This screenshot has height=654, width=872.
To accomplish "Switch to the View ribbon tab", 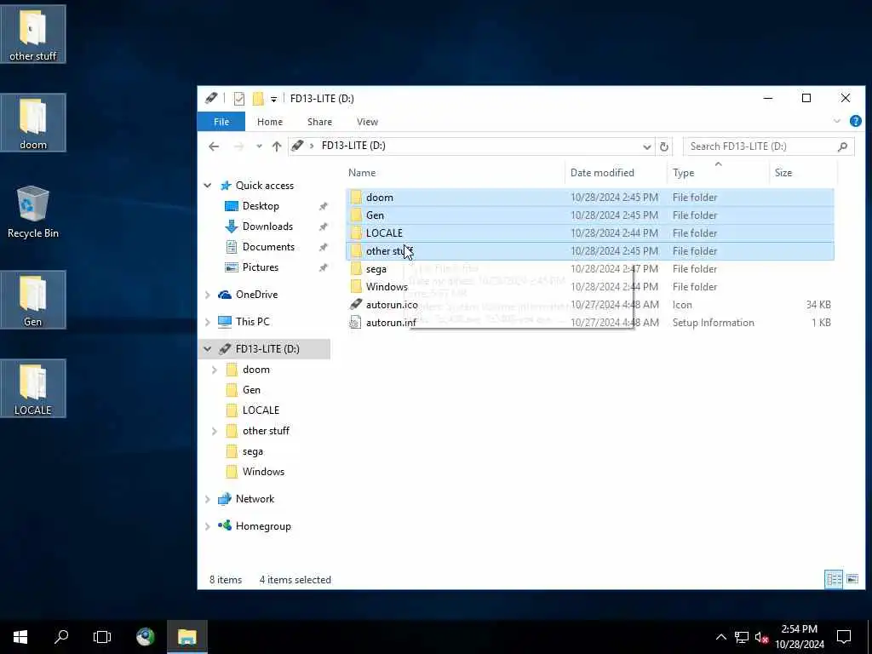I will click(x=367, y=122).
